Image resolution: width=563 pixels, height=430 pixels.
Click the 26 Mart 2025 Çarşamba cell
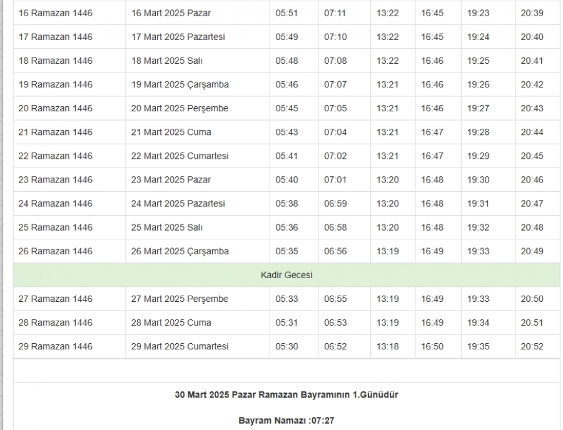180,251
